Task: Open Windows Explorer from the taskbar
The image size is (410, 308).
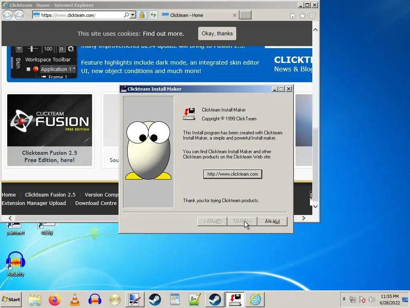Action: [35, 300]
